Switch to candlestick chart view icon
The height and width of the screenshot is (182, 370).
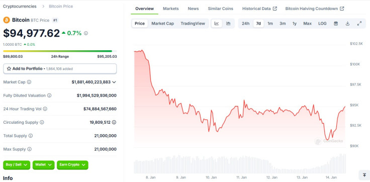pyautogui.click(x=228, y=23)
